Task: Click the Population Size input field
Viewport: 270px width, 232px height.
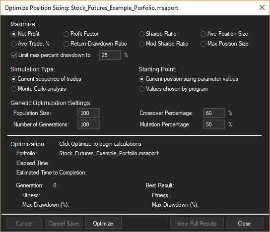Action: 88,113
